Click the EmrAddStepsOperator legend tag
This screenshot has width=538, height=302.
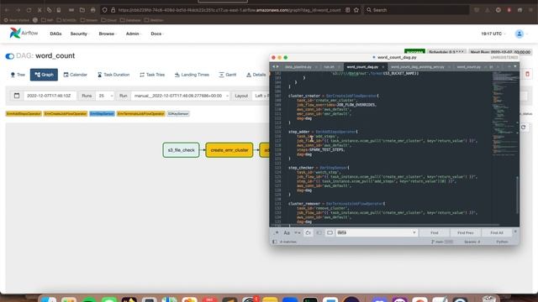pyautogui.click(x=24, y=114)
